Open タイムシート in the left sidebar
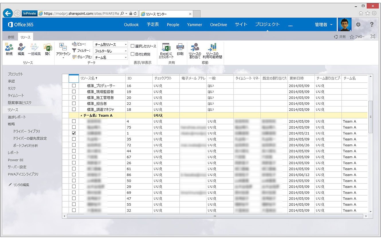 coord(16,95)
